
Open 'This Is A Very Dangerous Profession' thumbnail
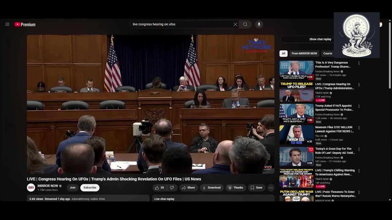pos(296,70)
